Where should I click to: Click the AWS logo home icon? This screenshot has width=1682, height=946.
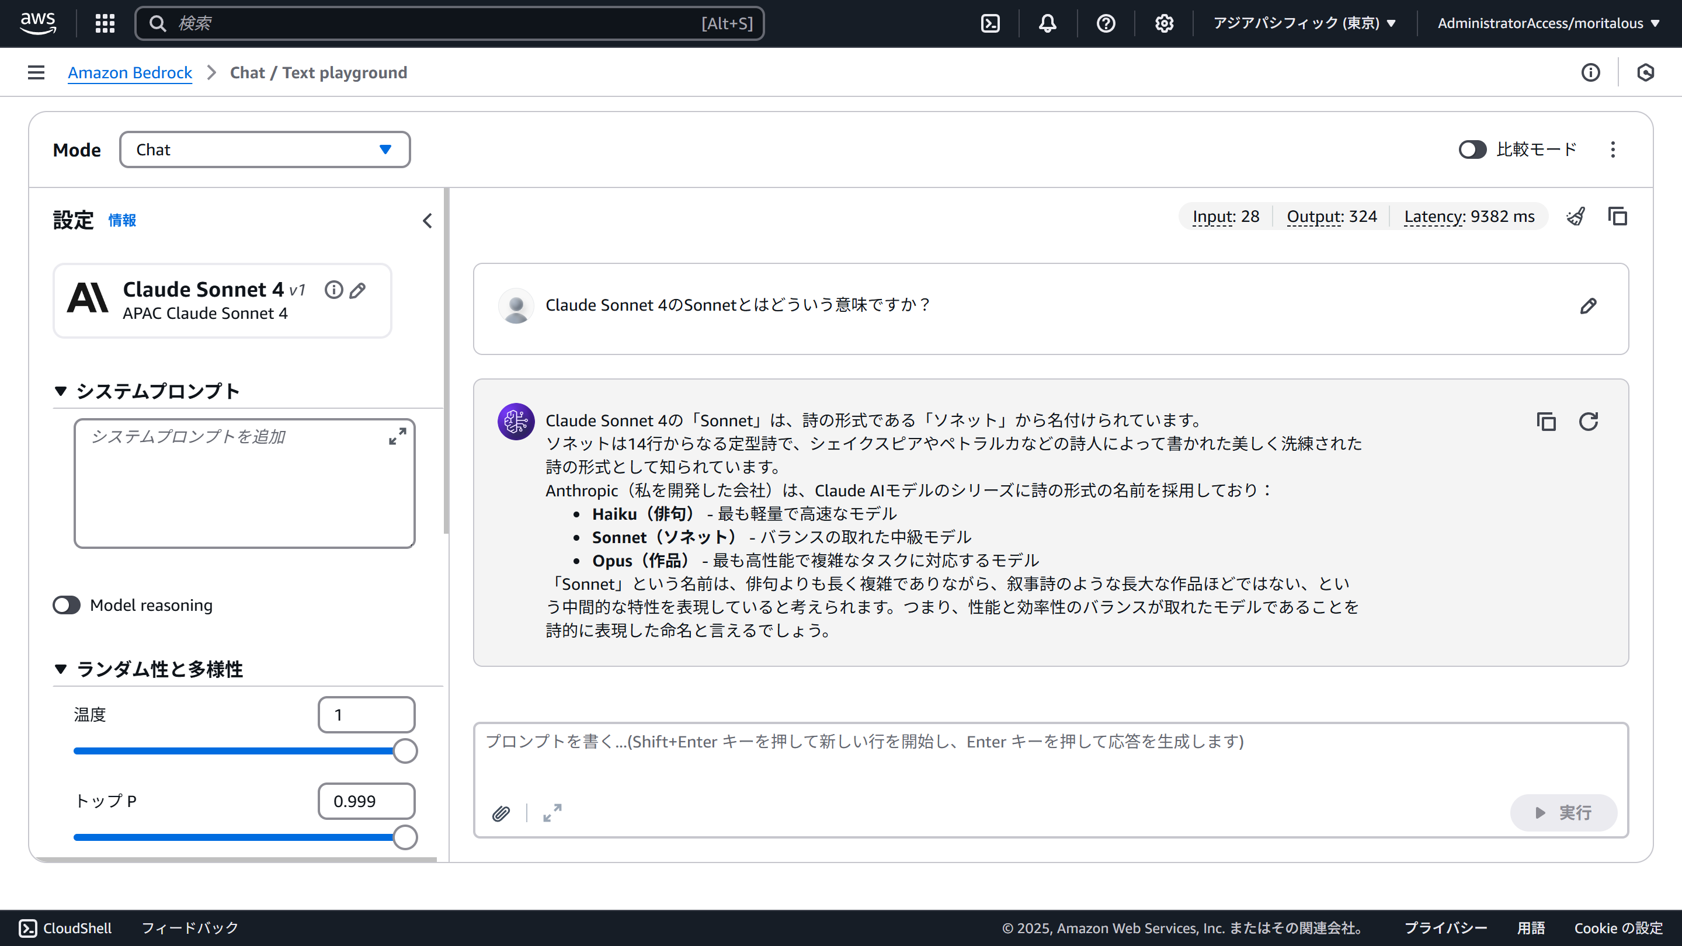pyautogui.click(x=38, y=23)
